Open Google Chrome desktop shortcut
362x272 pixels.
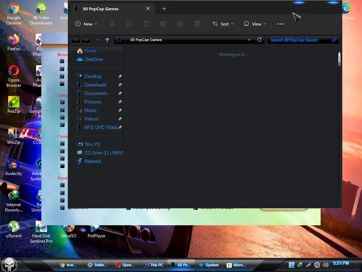(14, 14)
